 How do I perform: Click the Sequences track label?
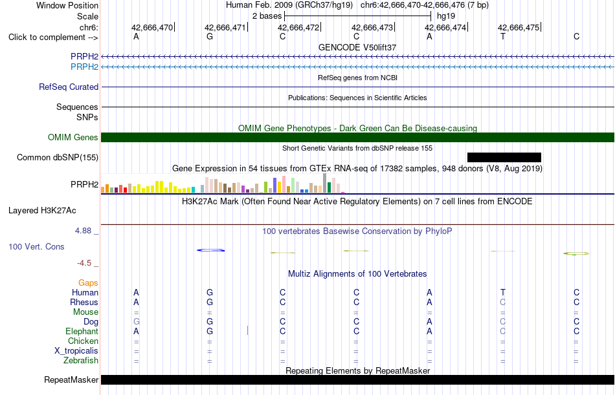pos(77,107)
